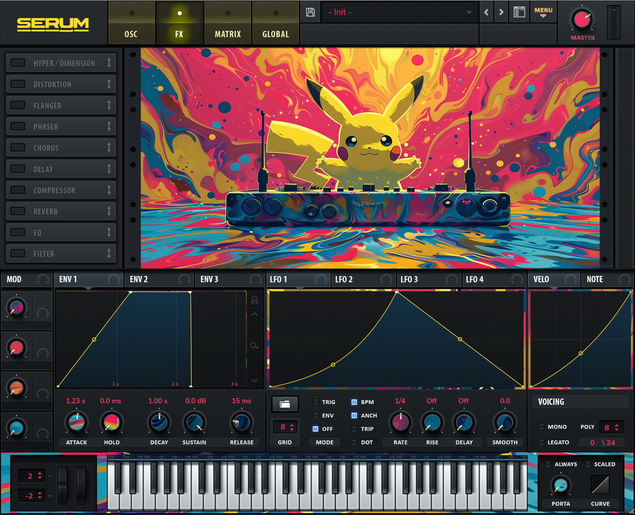Screen dimensions: 635x515
Task: Click the SUSTAIN knob
Action: tap(194, 422)
